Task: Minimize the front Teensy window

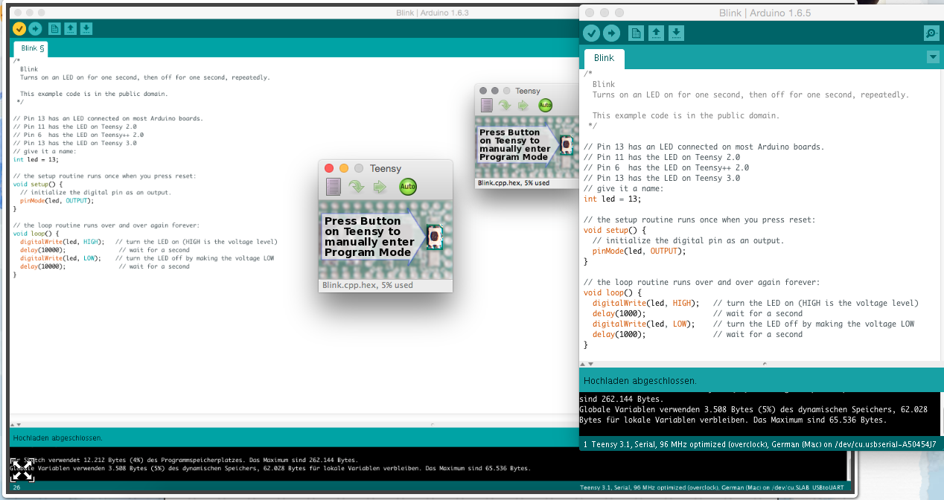Action: click(344, 168)
